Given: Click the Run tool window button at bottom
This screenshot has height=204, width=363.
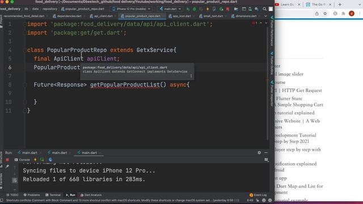Looking at the screenshot, I should pos(70,195).
